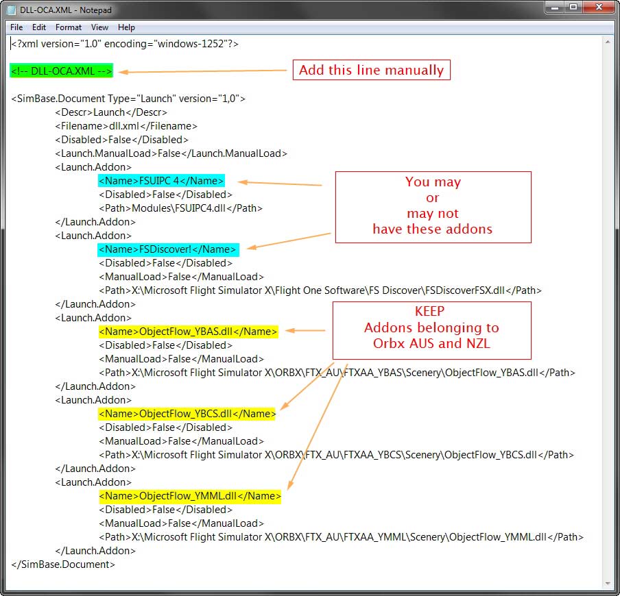Open the View menu

click(100, 27)
